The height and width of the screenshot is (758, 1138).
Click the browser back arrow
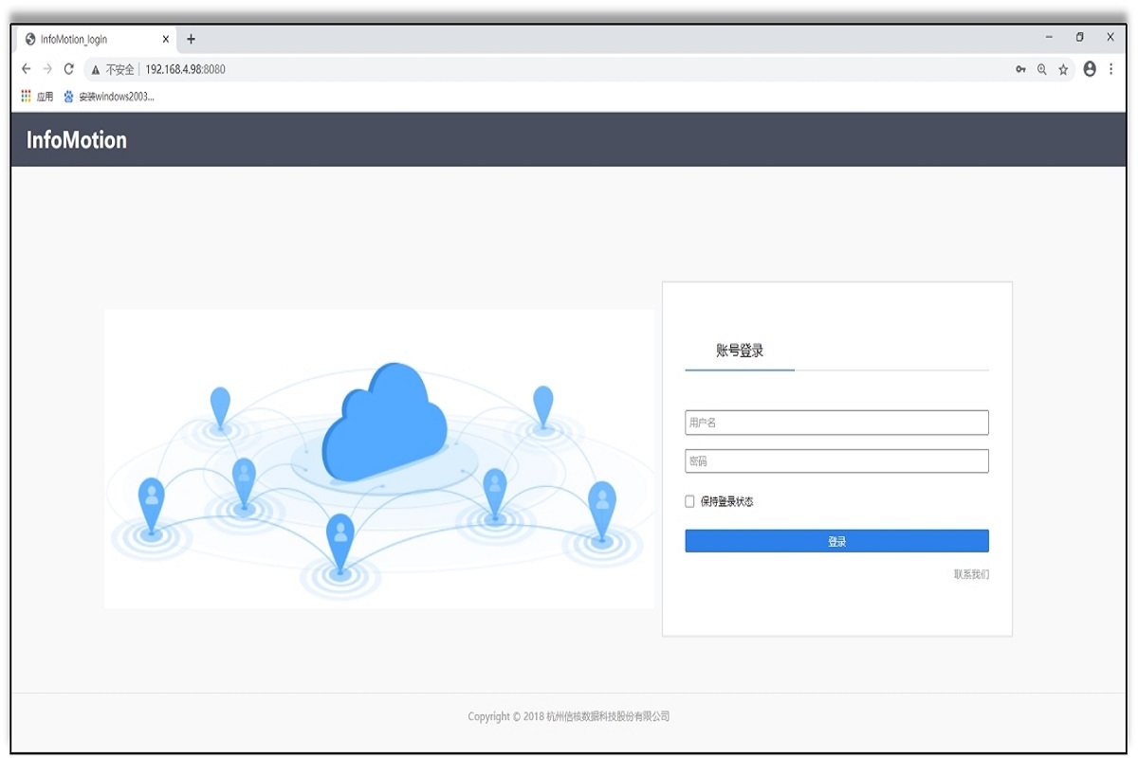point(27,69)
